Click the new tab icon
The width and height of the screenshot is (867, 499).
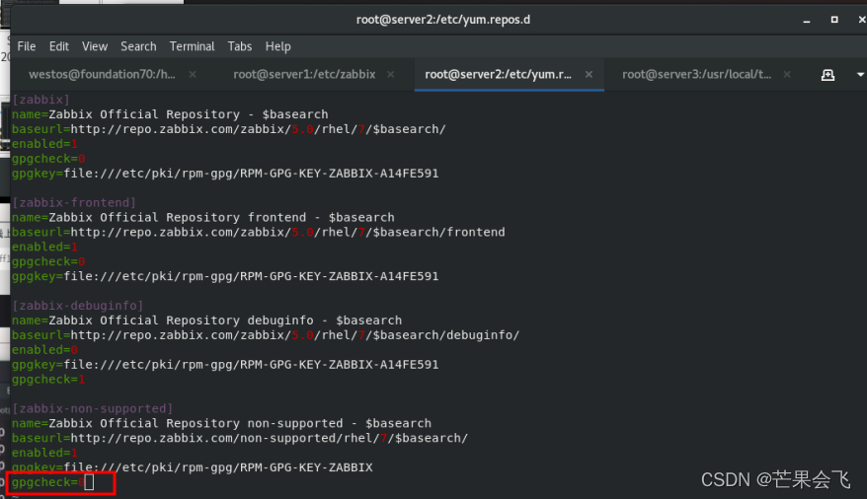828,75
